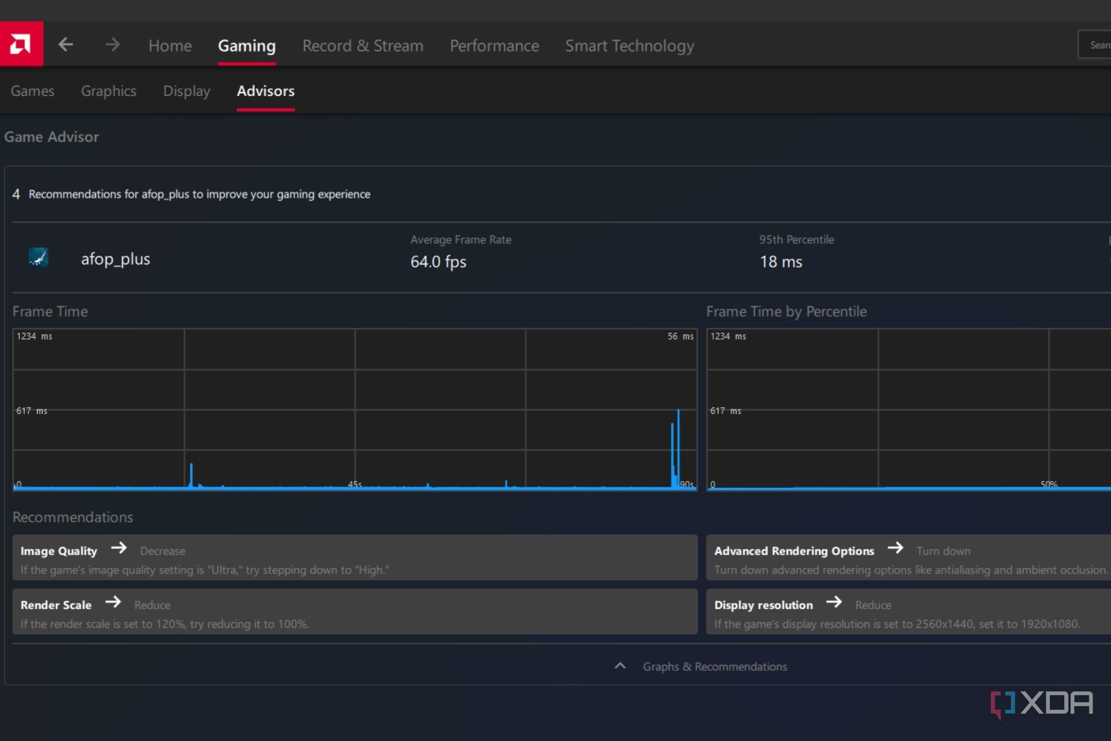Click the Render Scale arrow icon

(113, 602)
